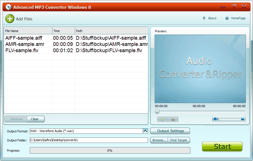Screen dimensions: 253x161
Task: Click the green Add Files plus icon
Action: point(10,19)
